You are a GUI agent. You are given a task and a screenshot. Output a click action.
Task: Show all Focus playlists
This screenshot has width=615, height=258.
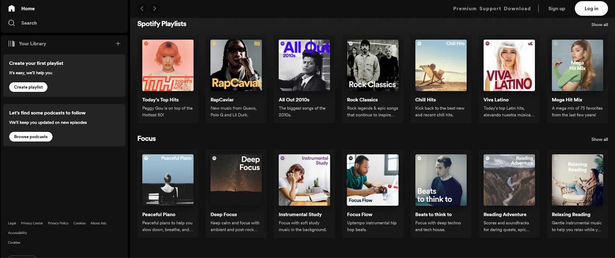click(x=599, y=139)
